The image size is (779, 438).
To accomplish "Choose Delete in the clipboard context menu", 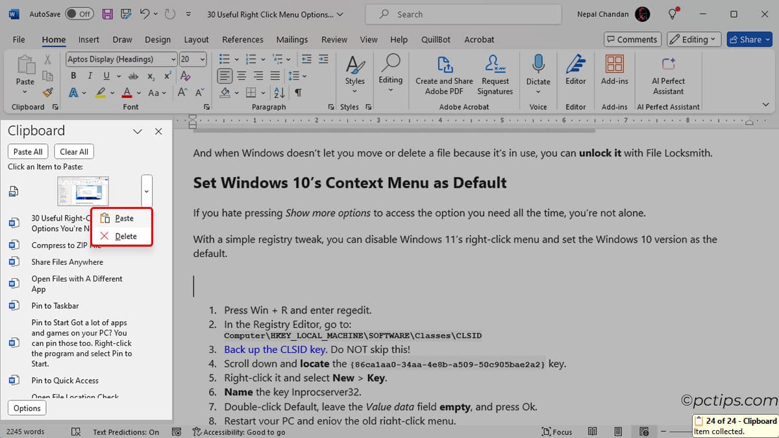I will click(125, 236).
